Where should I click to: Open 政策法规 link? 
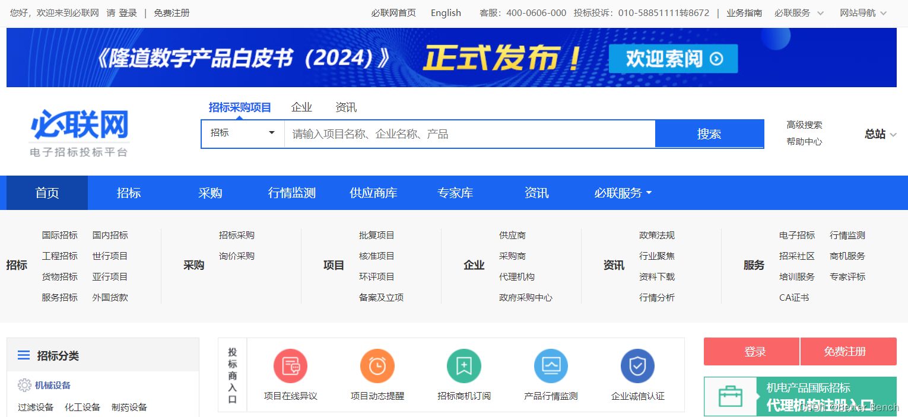coord(656,235)
